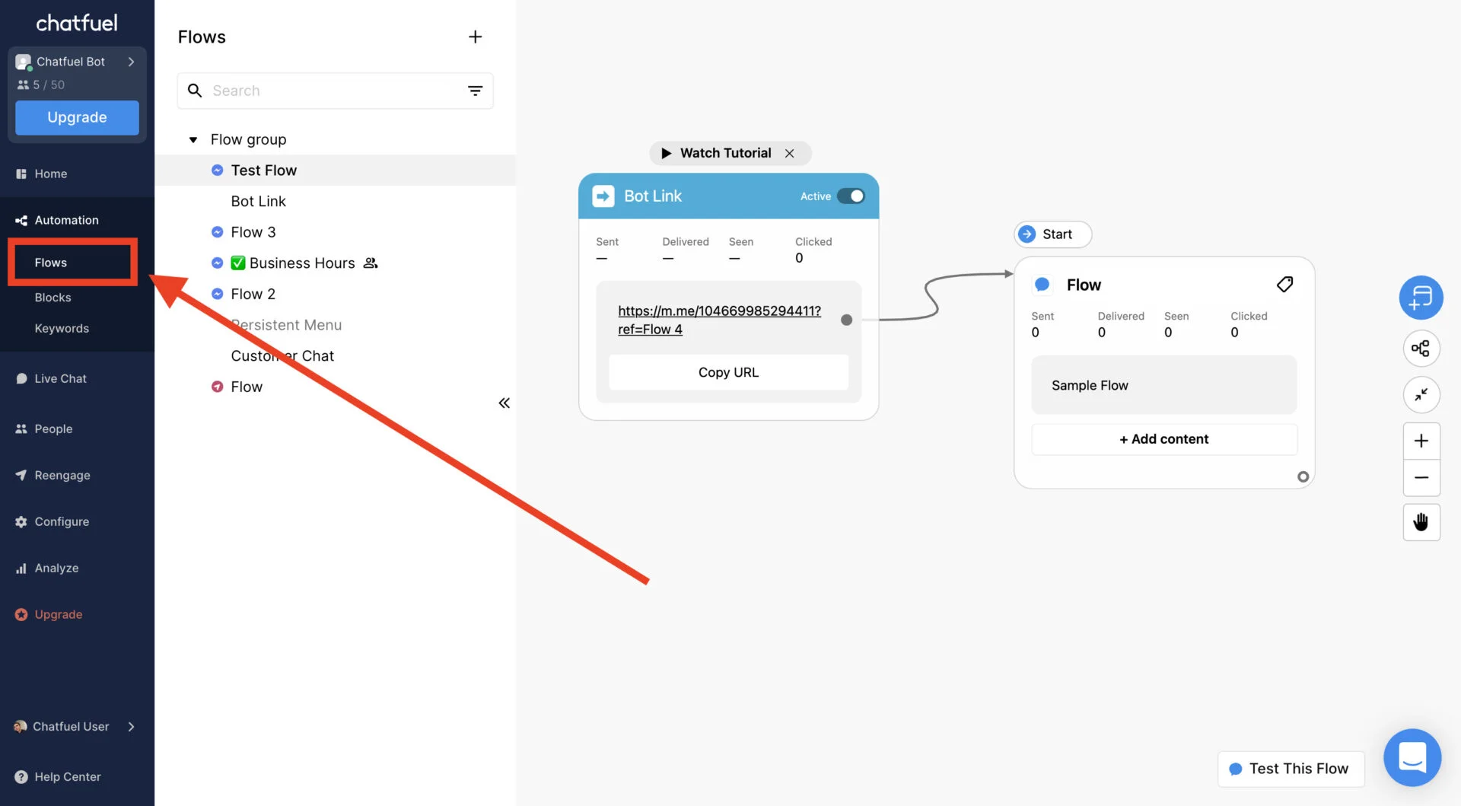
Task: Toggle Bot Link Active switch
Action: (x=851, y=196)
